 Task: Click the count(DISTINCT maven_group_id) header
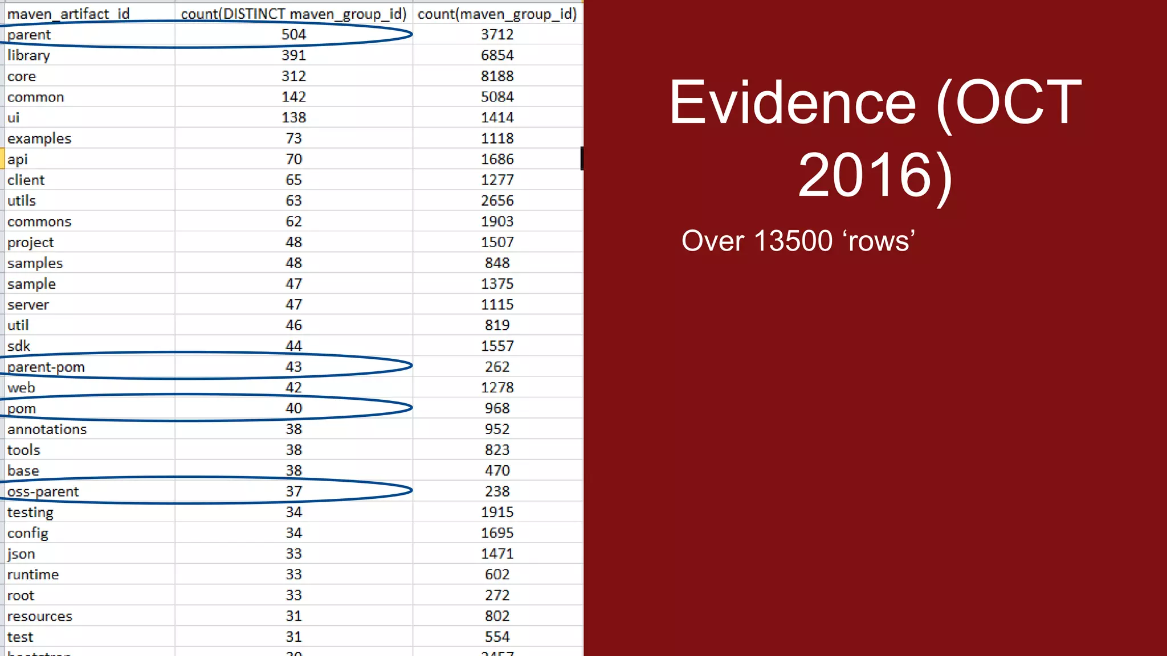293,14
